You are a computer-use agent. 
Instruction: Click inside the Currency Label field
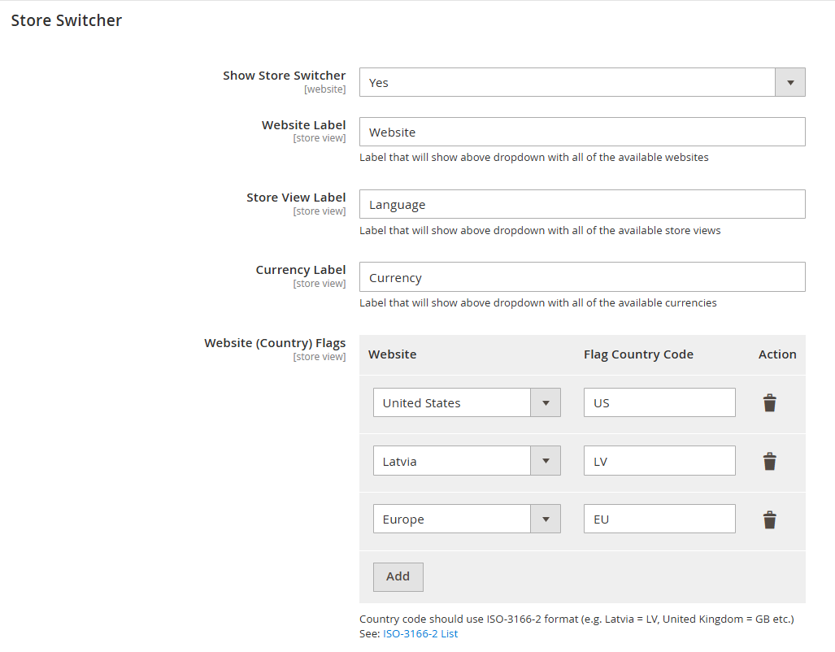point(582,276)
